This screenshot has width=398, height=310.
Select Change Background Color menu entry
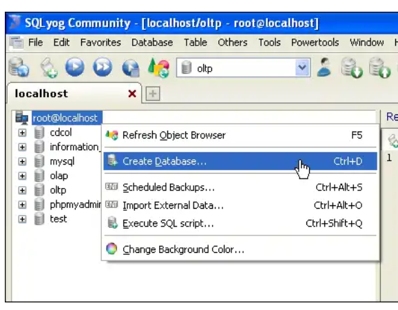[240, 249]
